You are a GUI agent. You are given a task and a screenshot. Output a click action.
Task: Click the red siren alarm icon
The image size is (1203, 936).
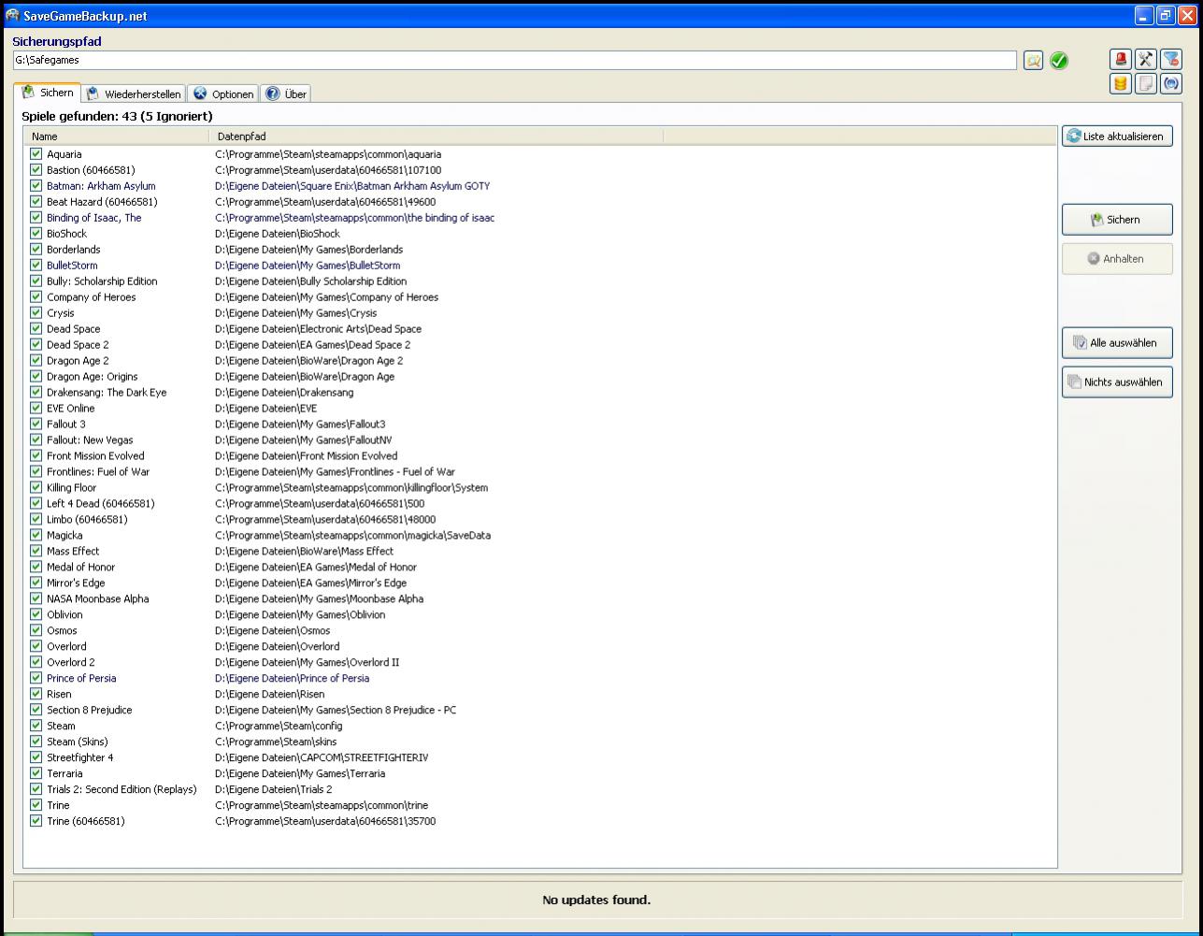[x=1121, y=59]
